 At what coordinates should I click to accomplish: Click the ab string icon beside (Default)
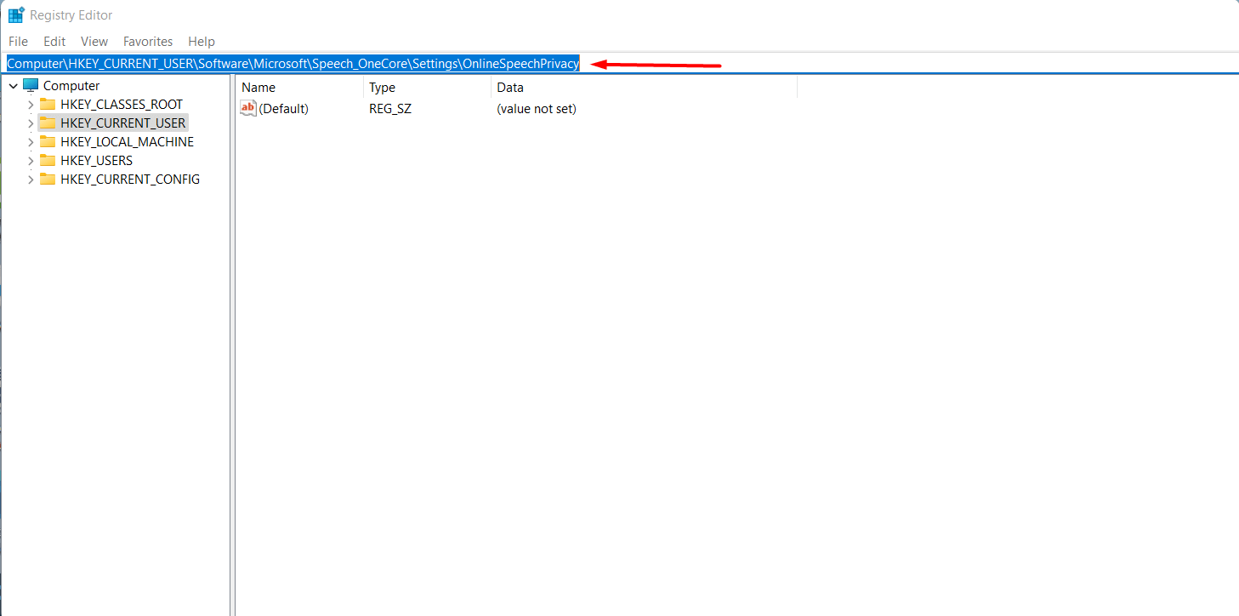coord(247,108)
